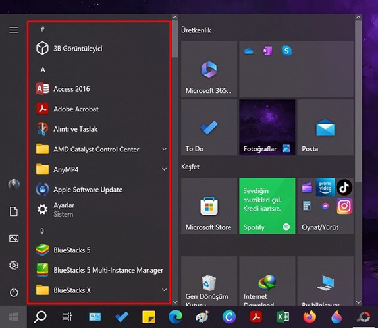Open the Oynat/Yürüt folder tile label
This screenshot has height=328, width=378.
coord(320,227)
